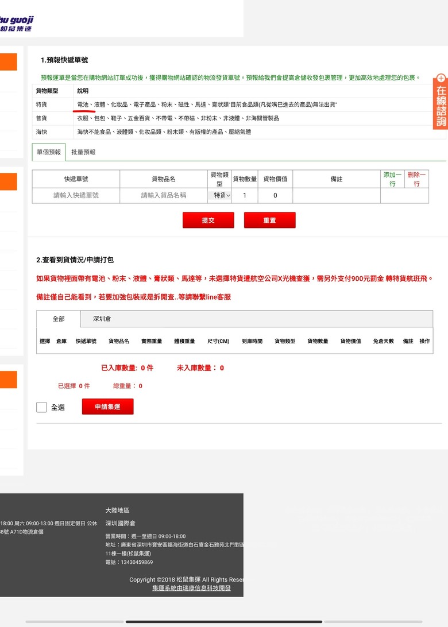Click the 倉庫 column header
Image resolution: width=448 pixels, height=627 pixels.
tap(61, 341)
